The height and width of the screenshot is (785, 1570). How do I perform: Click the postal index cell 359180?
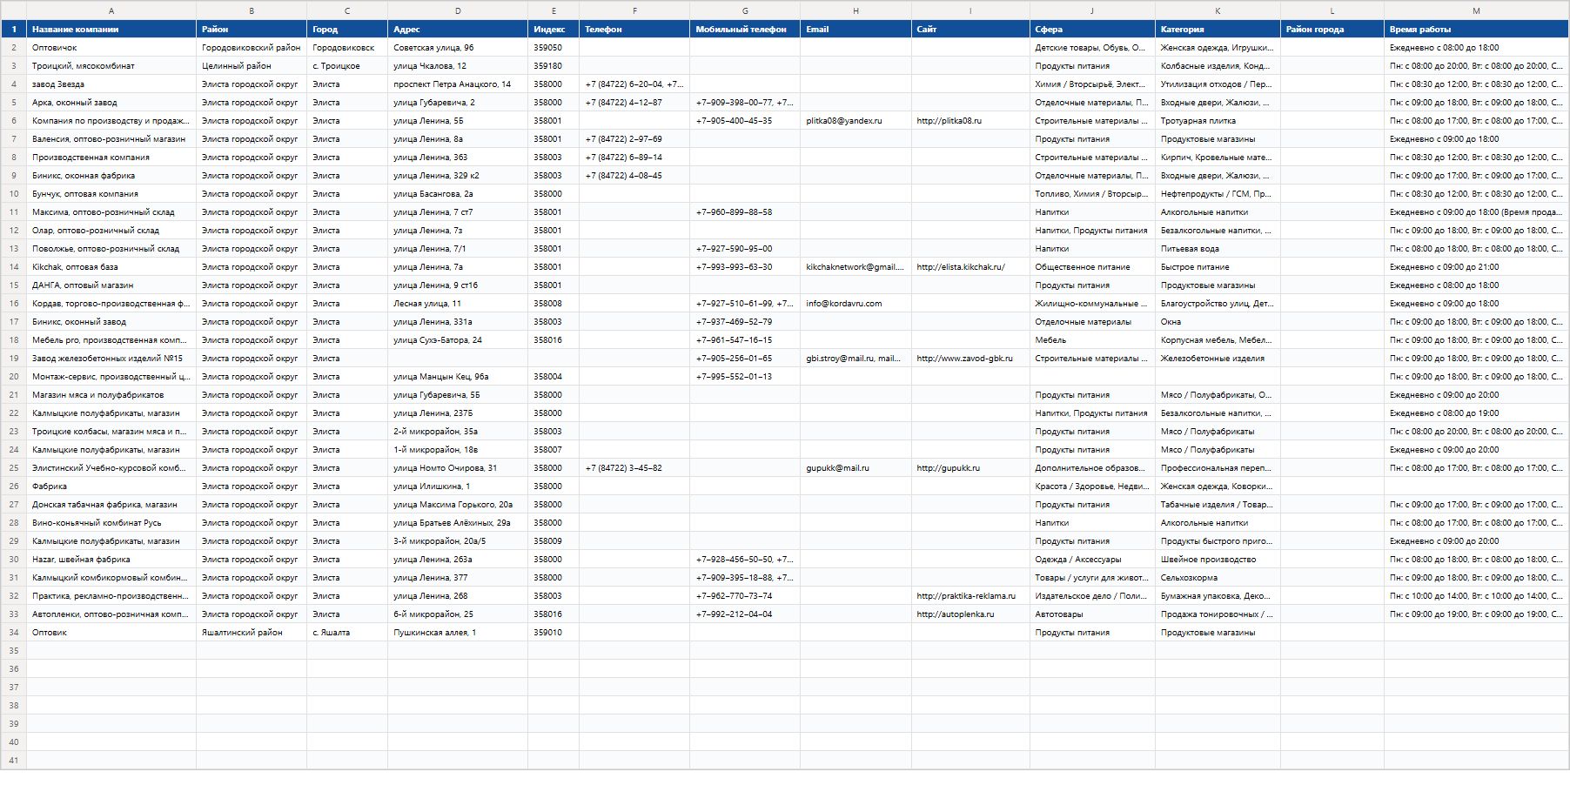[554, 66]
